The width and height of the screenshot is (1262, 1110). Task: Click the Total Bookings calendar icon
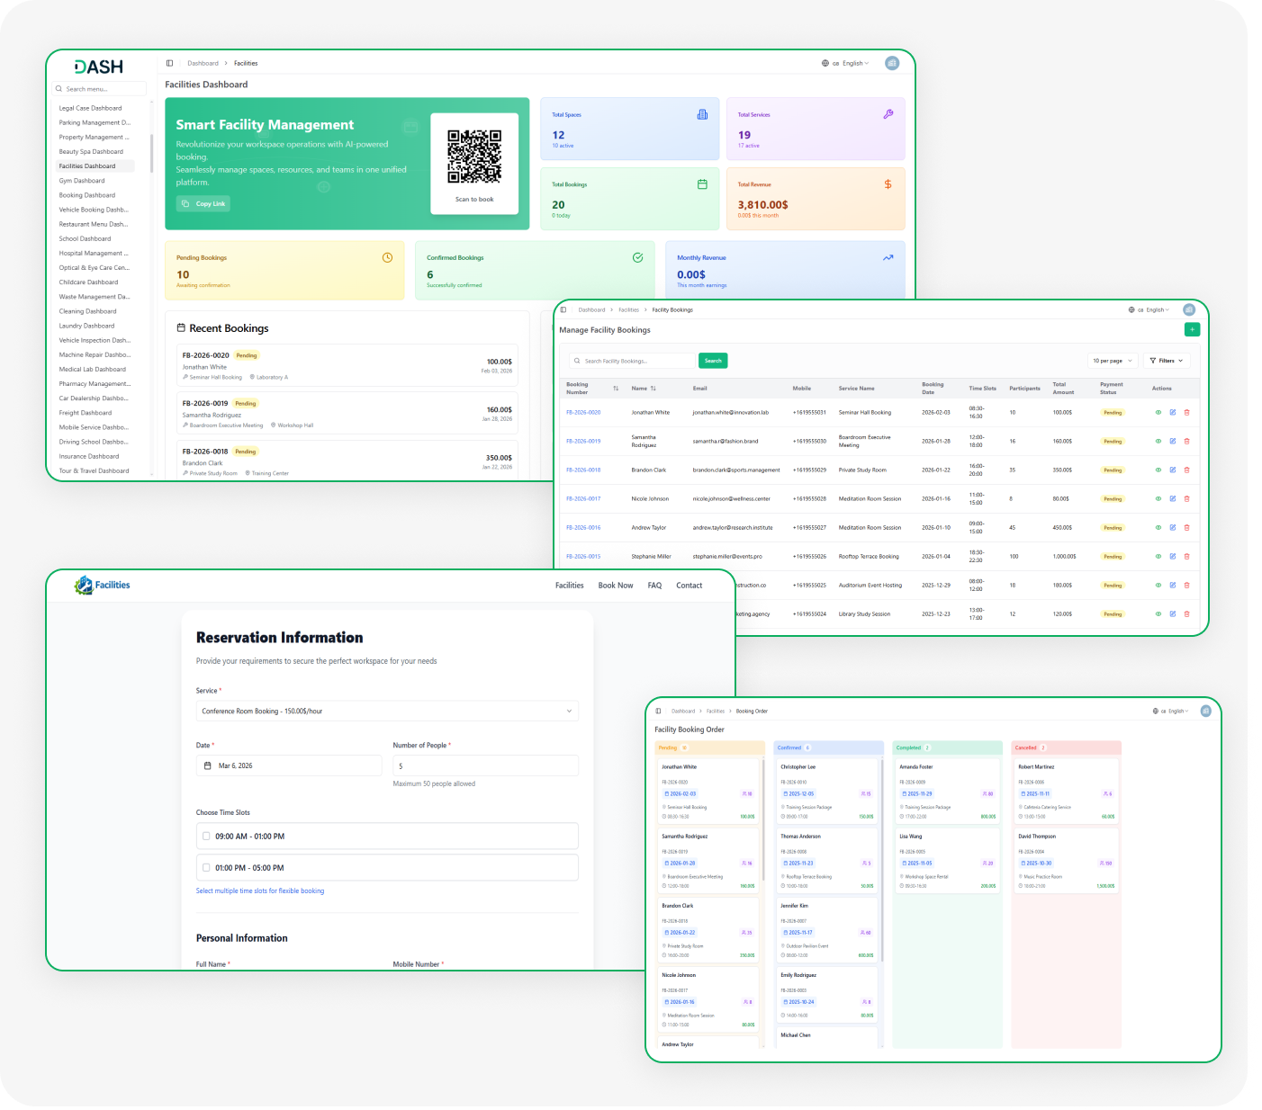coord(702,184)
